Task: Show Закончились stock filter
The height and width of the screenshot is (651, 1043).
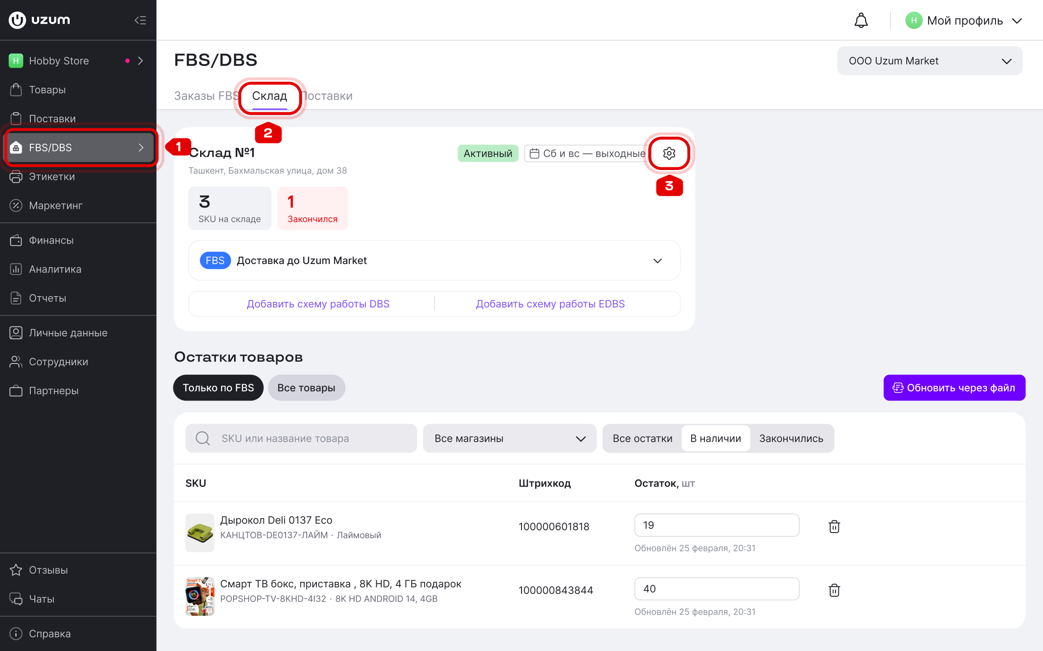Action: pyautogui.click(x=791, y=438)
